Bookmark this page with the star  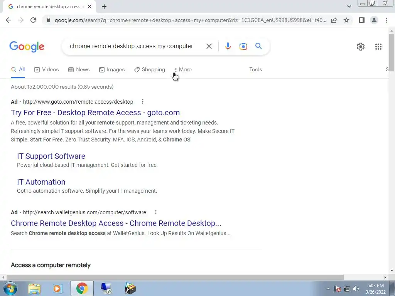coord(346,20)
